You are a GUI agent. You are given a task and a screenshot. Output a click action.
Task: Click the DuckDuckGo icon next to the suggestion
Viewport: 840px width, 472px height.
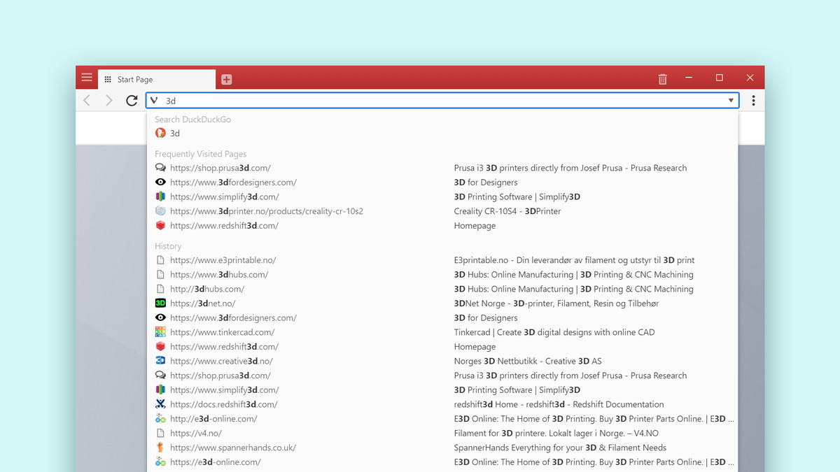160,133
